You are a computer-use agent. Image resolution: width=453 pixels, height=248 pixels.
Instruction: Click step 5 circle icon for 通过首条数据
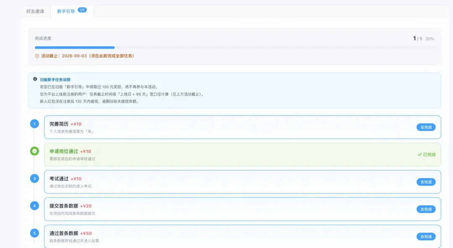point(34,233)
